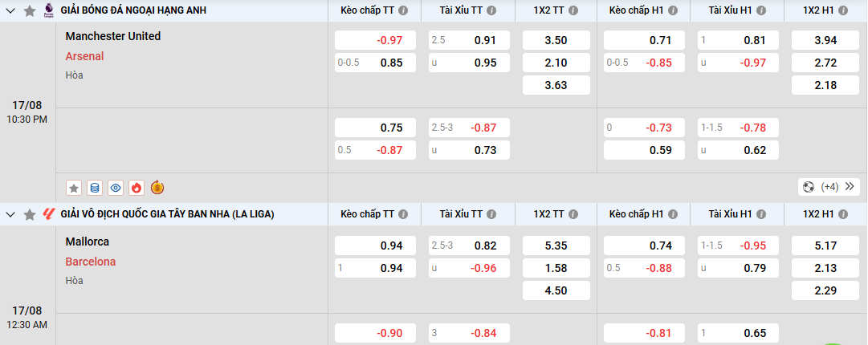
Task: Open Kèo chấp TT info in La Liga header
Action: tap(404, 214)
